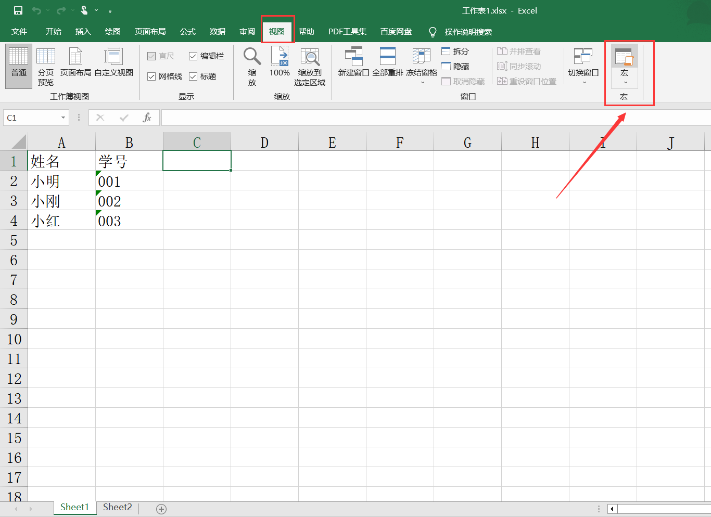
Task: Click the 操作说明搜索 search box
Action: (x=468, y=32)
